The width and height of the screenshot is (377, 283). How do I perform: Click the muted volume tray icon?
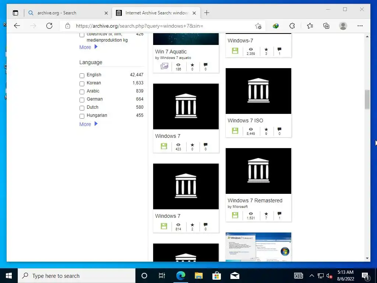pos(330,276)
